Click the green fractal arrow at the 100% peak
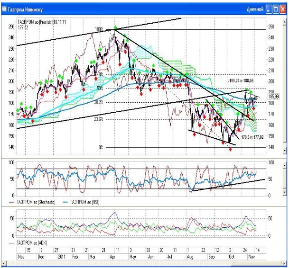The height and width of the screenshot is (268, 289). [115, 27]
